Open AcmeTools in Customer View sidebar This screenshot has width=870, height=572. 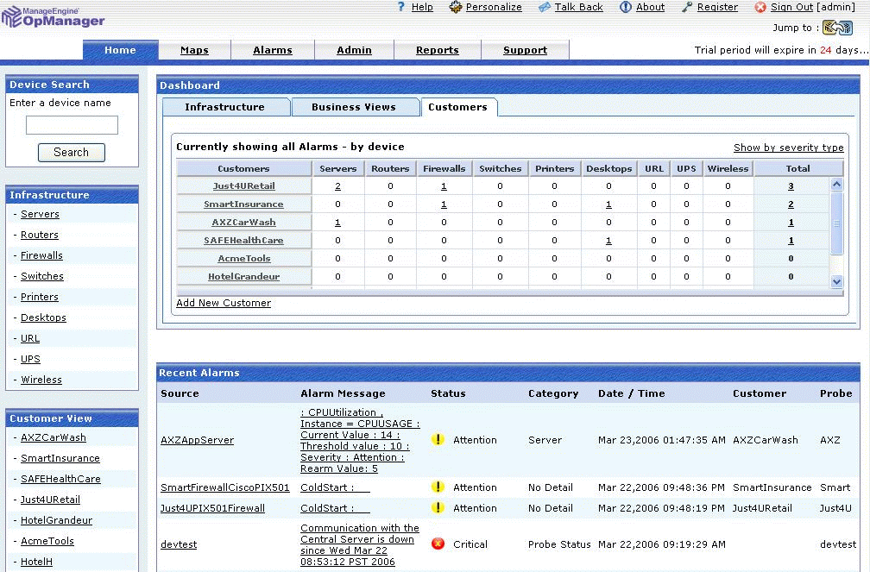pos(47,541)
